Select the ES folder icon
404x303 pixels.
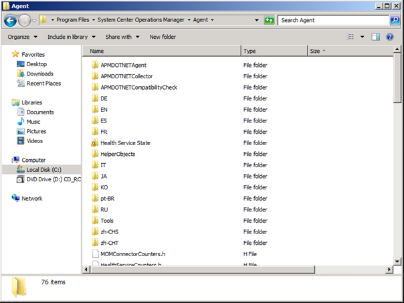95,120
